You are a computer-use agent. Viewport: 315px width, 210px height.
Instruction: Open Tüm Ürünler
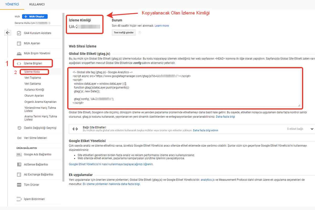pyautogui.click(x=31, y=185)
